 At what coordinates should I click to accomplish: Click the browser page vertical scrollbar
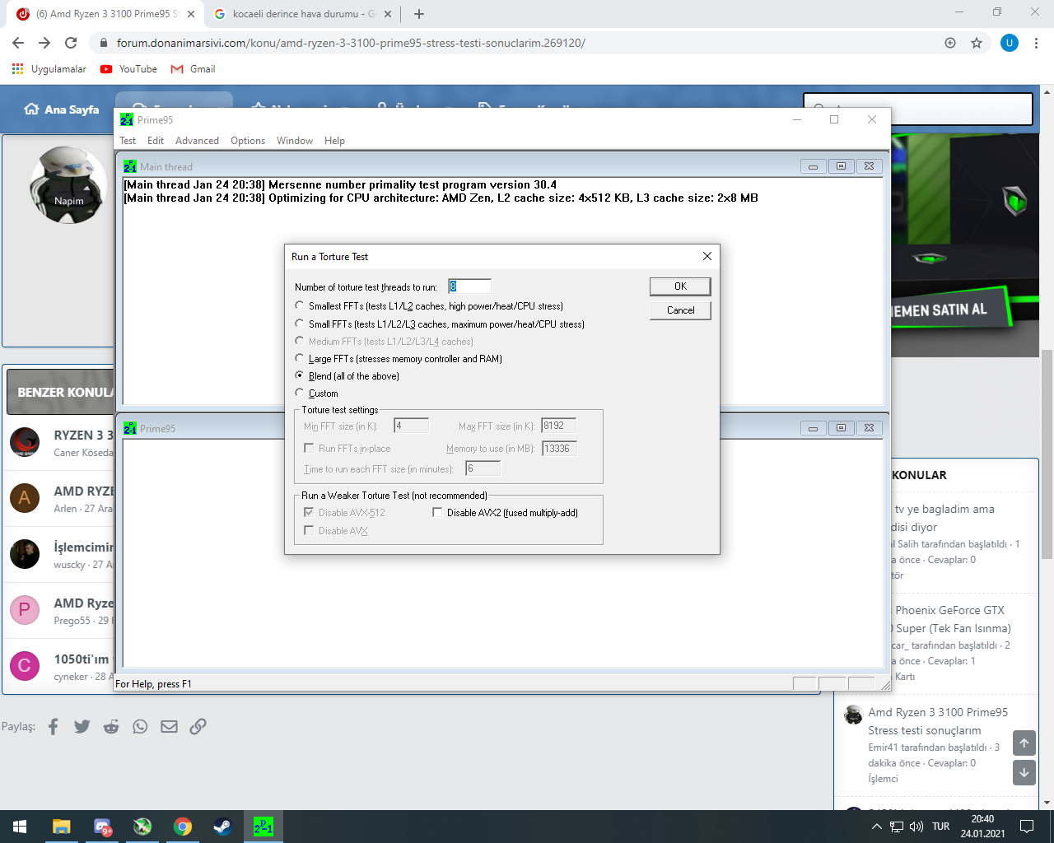click(x=1047, y=454)
